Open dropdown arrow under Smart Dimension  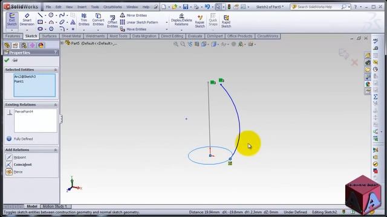pyautogui.click(x=27, y=30)
